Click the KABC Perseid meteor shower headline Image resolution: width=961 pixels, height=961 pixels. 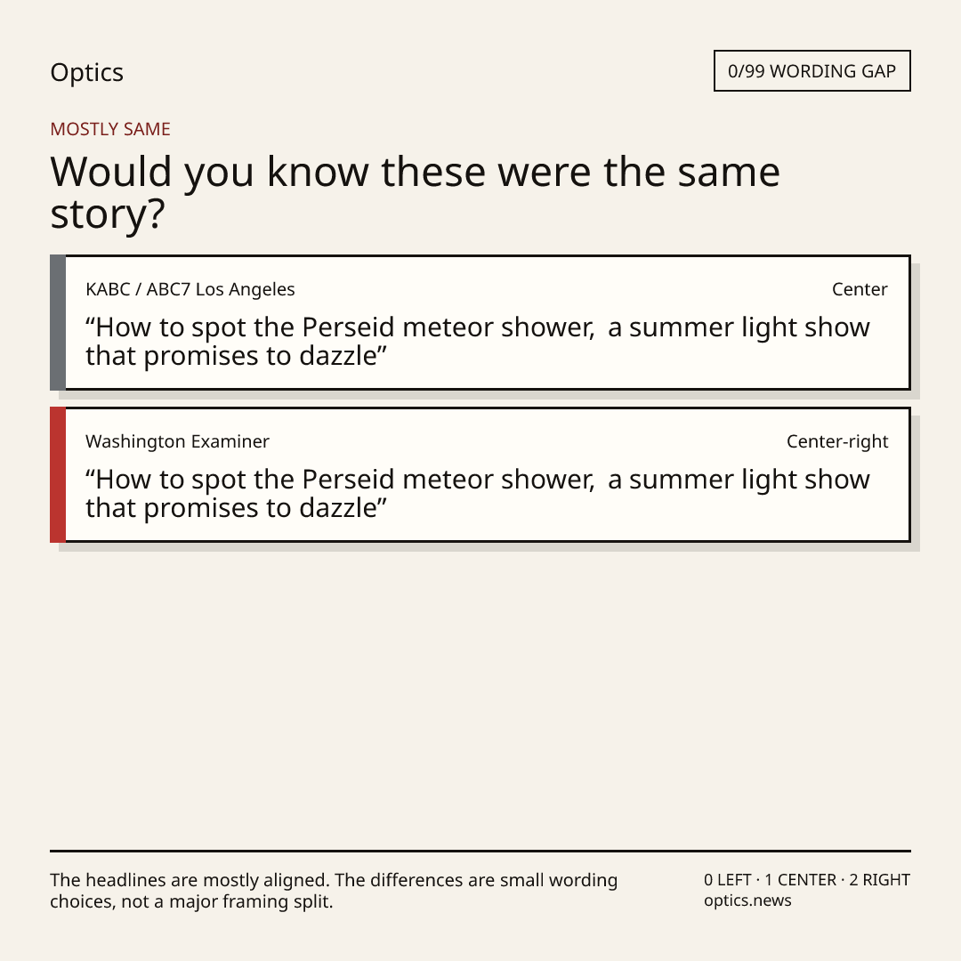pos(478,342)
